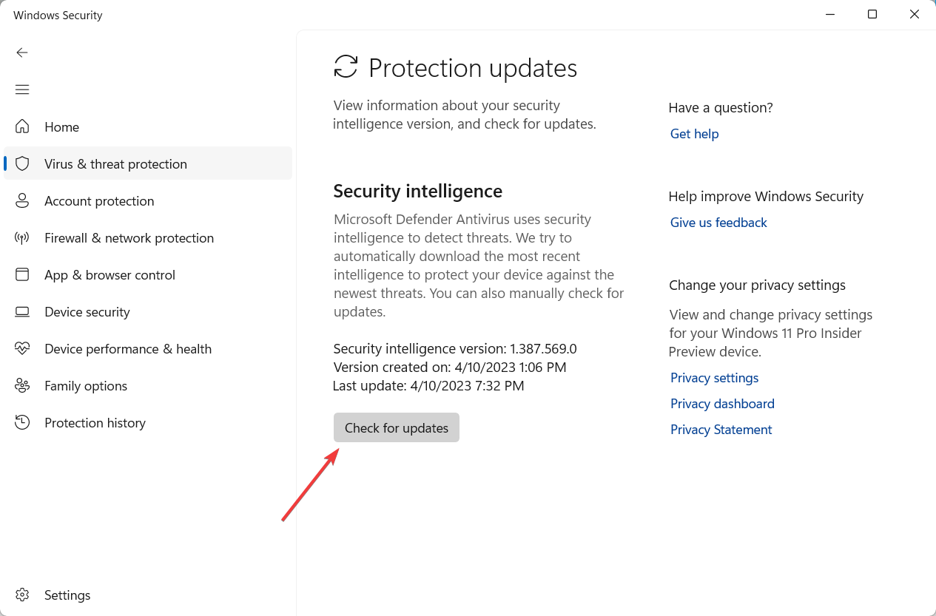Open Firewall & network protection page
The width and height of the screenshot is (936, 616).
(129, 238)
